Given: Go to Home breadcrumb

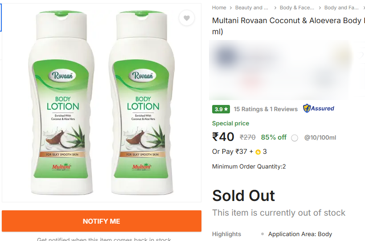Looking at the screenshot, I should (x=219, y=8).
